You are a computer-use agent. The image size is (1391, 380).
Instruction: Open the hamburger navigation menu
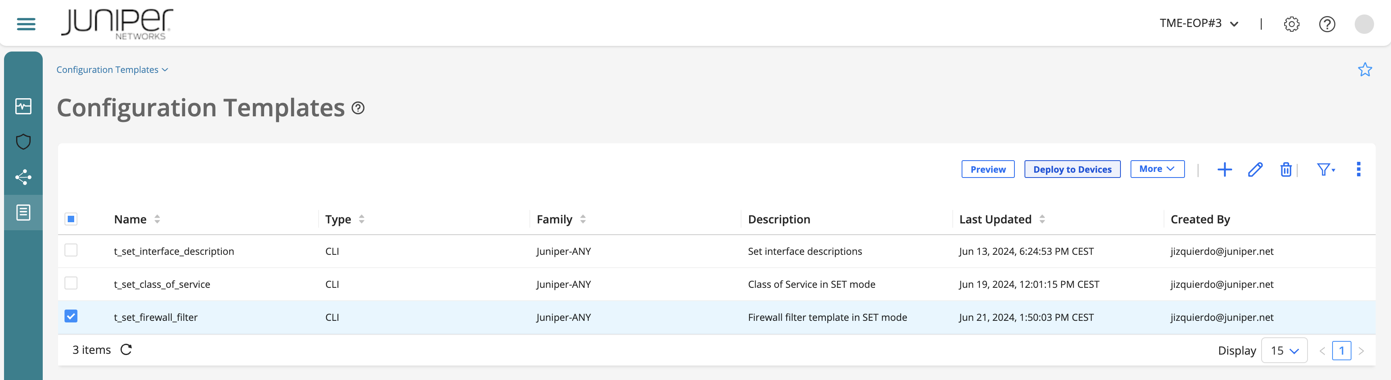click(25, 23)
